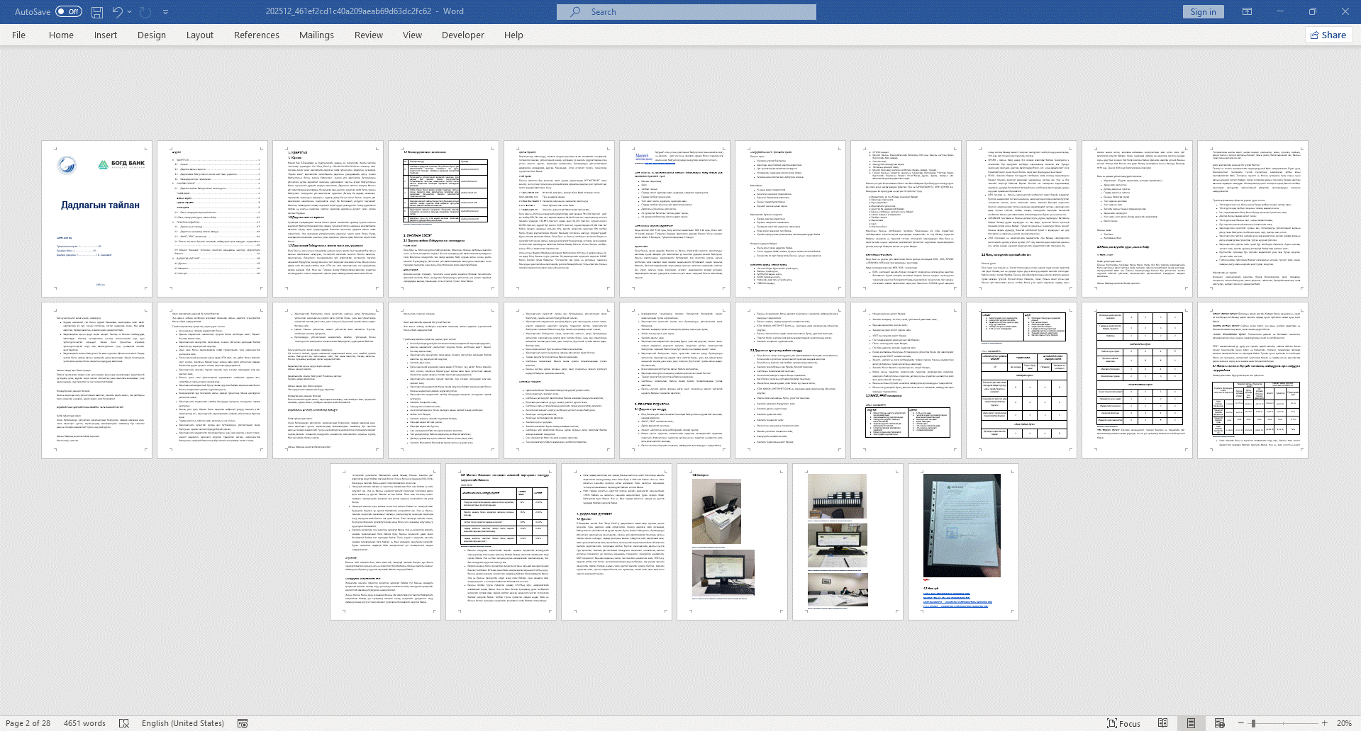
Task: Open the spelling and proofing check icon
Action: pyautogui.click(x=124, y=723)
